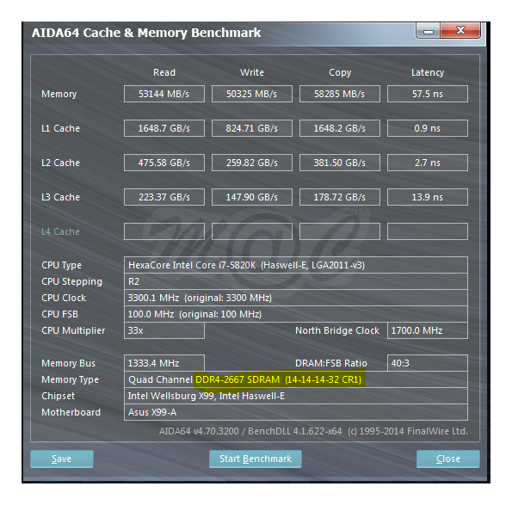512x505 pixels.
Task: Minimize the AIDA64 benchmark window
Action: click(x=428, y=31)
